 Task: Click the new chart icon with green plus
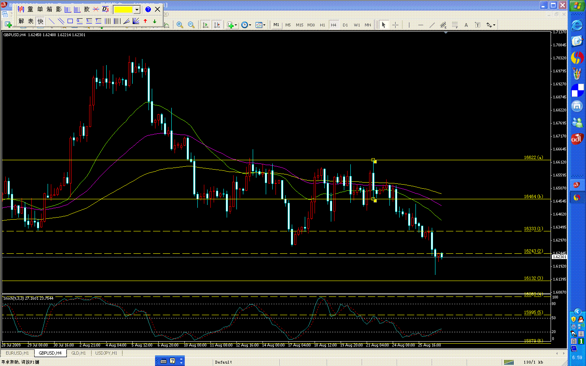coord(8,25)
